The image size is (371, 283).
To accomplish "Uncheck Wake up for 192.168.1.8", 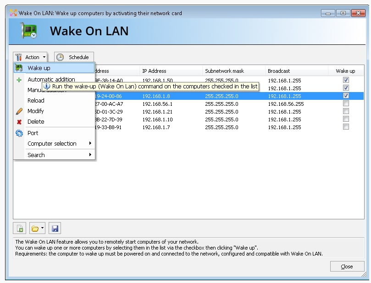I will point(346,96).
